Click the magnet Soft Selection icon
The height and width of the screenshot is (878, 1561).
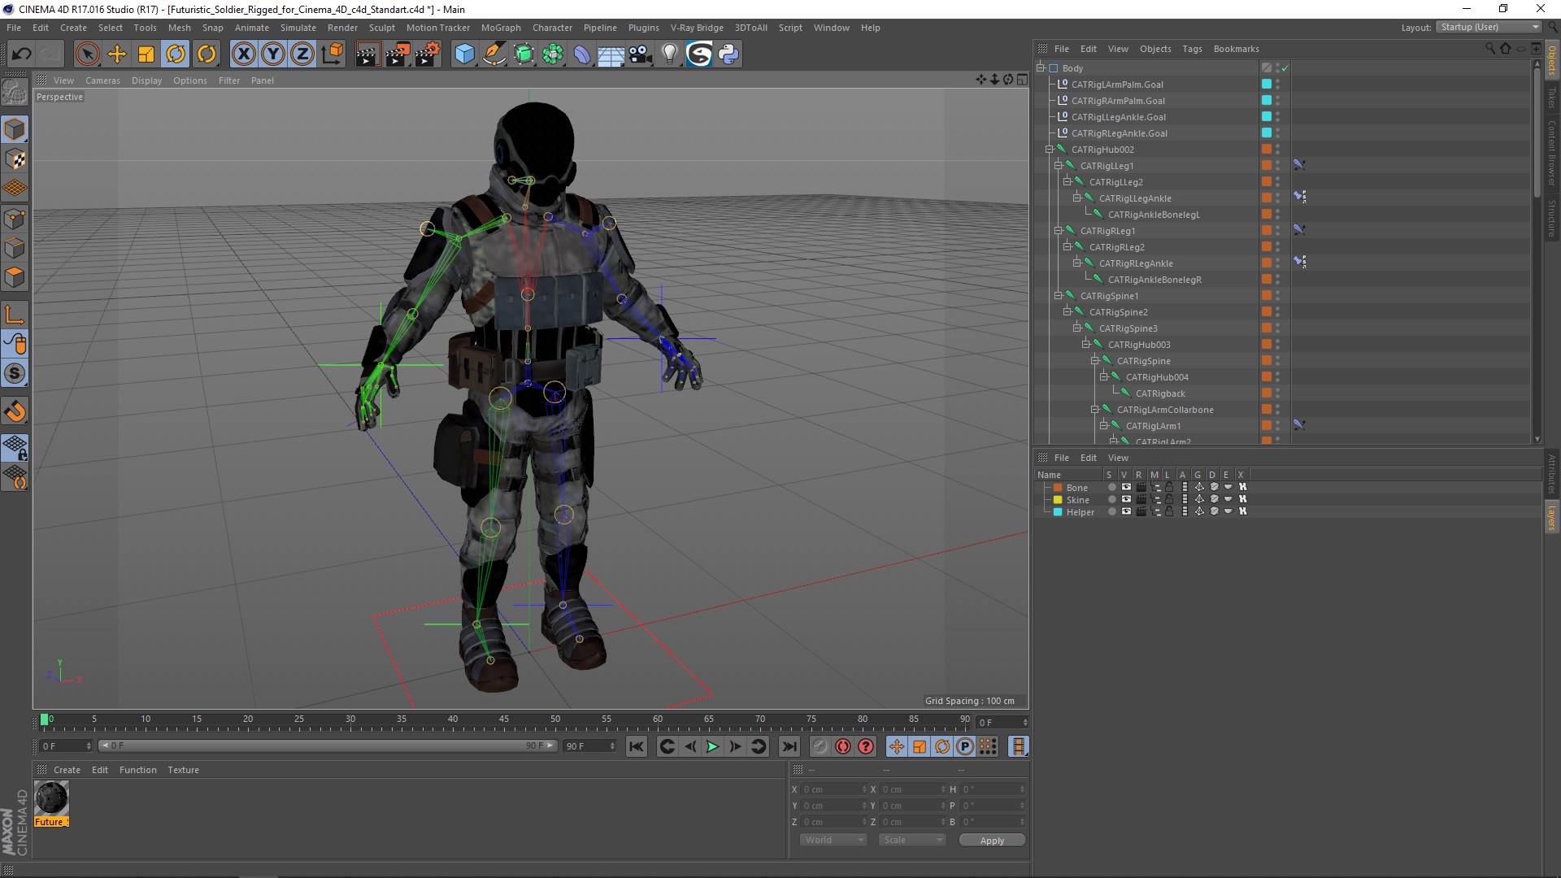pos(15,411)
